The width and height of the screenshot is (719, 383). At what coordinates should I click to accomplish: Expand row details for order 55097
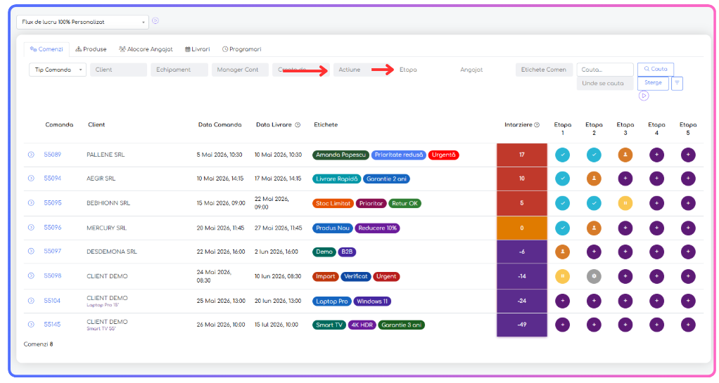pyautogui.click(x=31, y=251)
